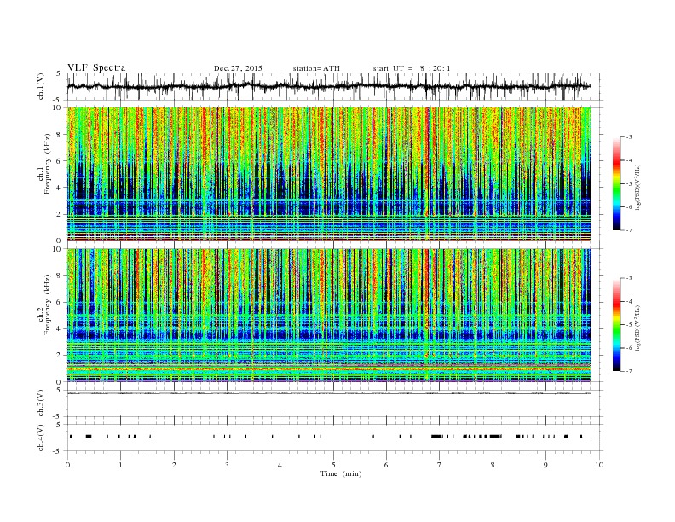
Task: Click the "ch.1(V)" waveform axis label
Action: [41, 86]
